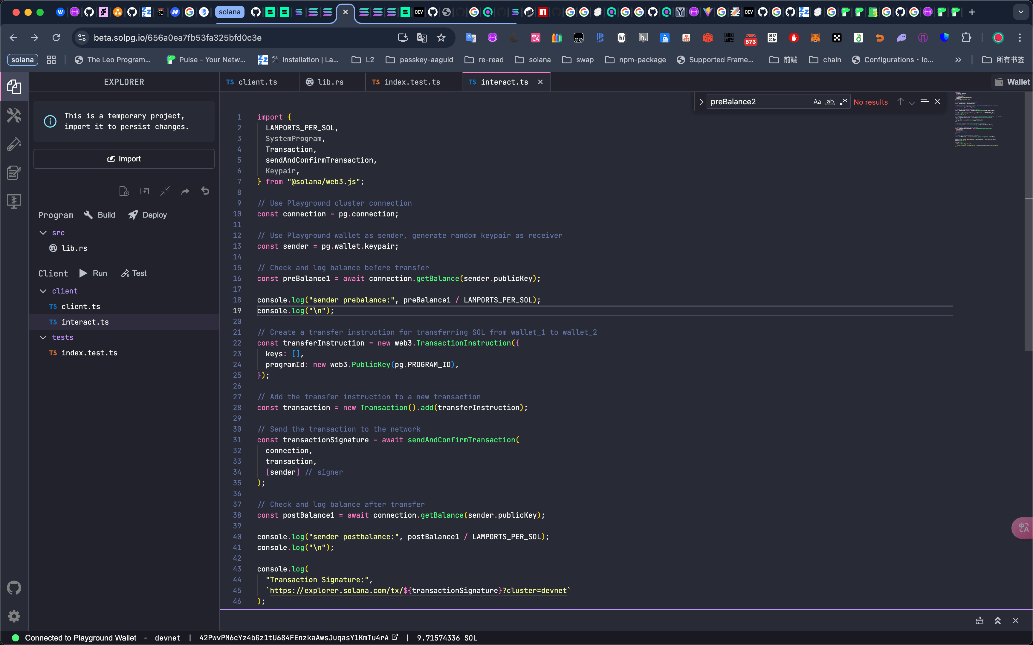Switch to the lib.rs editor tab
Image resolution: width=1033 pixels, height=645 pixels.
pos(332,82)
